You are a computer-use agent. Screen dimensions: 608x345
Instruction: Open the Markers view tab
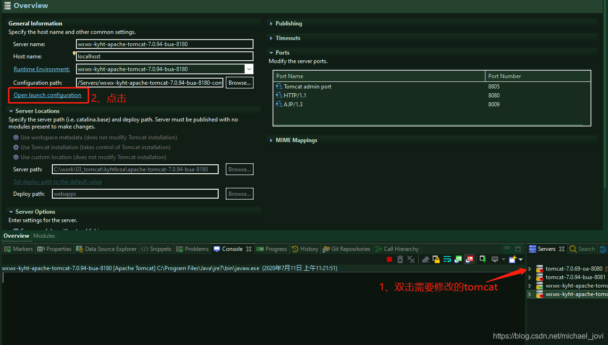point(18,249)
